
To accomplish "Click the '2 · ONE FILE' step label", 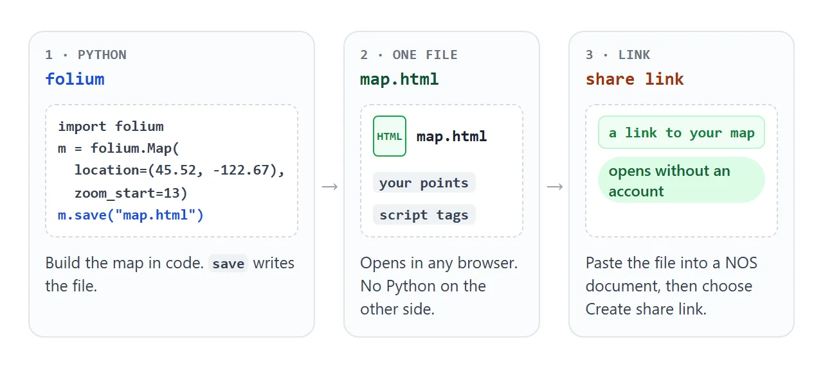I will (x=409, y=55).
